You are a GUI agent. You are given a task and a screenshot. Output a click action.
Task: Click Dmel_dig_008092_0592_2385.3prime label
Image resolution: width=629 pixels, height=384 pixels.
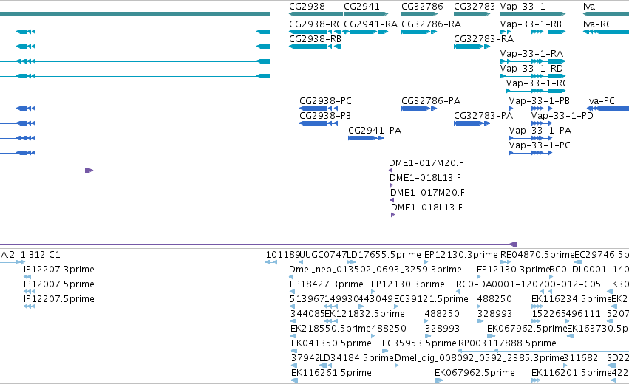pyautogui.click(x=480, y=358)
